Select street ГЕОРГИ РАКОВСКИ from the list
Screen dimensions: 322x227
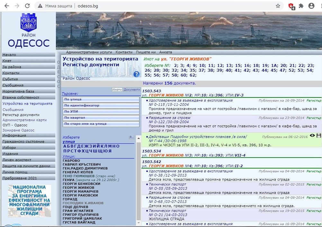pyautogui.click(x=80, y=195)
